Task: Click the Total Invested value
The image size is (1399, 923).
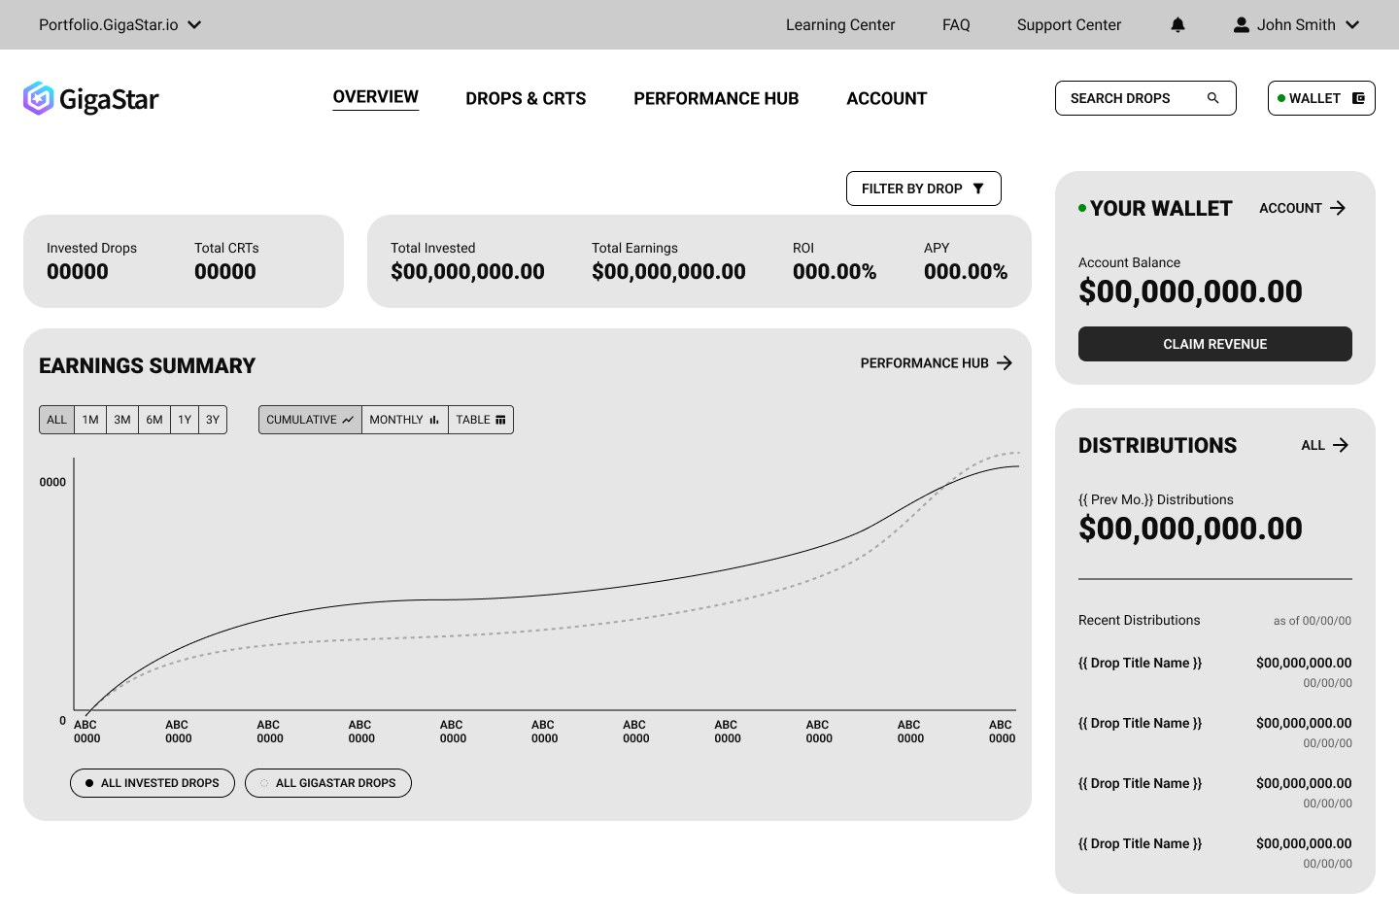Action: tap(467, 272)
